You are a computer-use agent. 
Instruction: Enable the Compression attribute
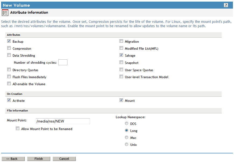(9, 48)
